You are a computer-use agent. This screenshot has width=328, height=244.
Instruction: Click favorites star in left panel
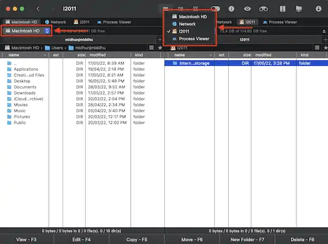tap(160, 48)
